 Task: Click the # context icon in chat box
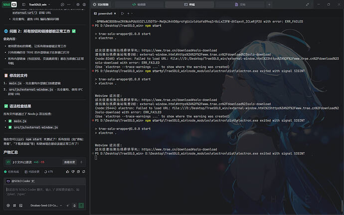(x=14, y=206)
